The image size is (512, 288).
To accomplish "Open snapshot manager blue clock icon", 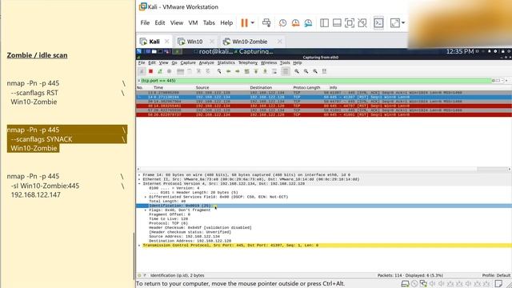I will [308, 23].
